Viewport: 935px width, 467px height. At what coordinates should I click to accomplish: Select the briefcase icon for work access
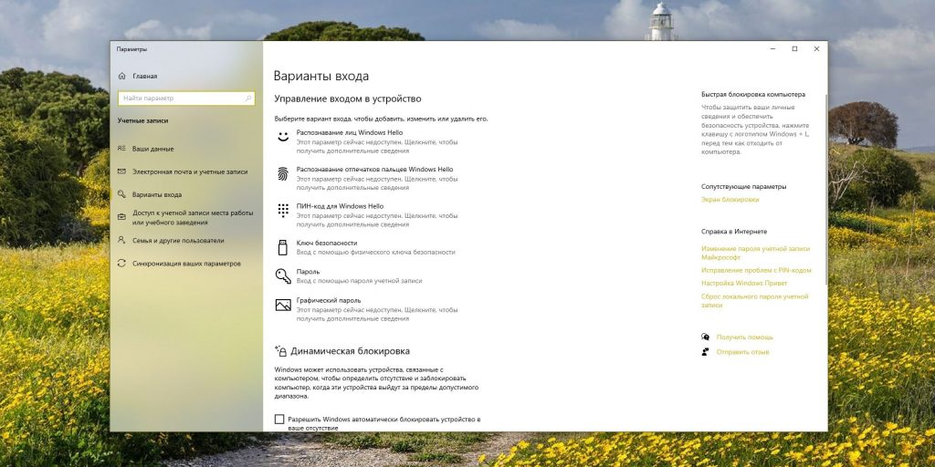[x=122, y=217]
